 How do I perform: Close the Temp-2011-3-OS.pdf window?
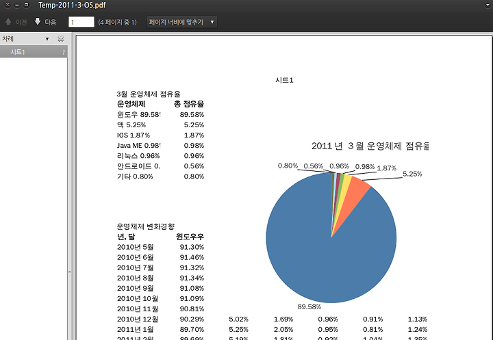pyautogui.click(x=8, y=5)
